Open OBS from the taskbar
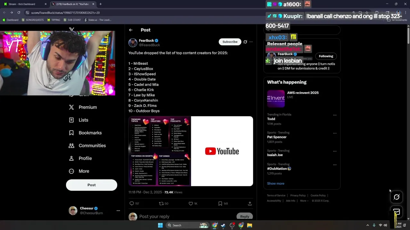This screenshot has width=410, height=230. (x=232, y=225)
